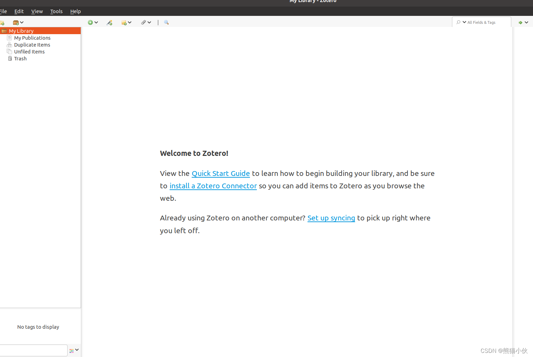Click the Trash can icon

pyautogui.click(x=10, y=58)
